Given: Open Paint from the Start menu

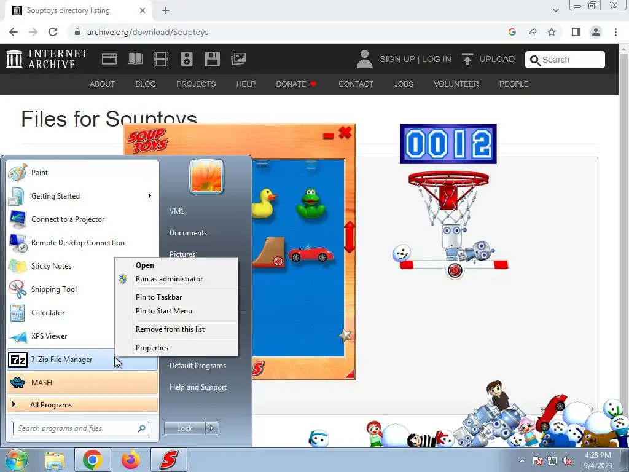Looking at the screenshot, I should 82,173.
